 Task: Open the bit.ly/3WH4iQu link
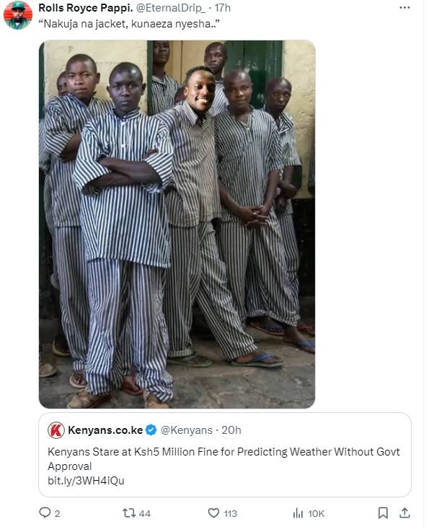pos(86,481)
